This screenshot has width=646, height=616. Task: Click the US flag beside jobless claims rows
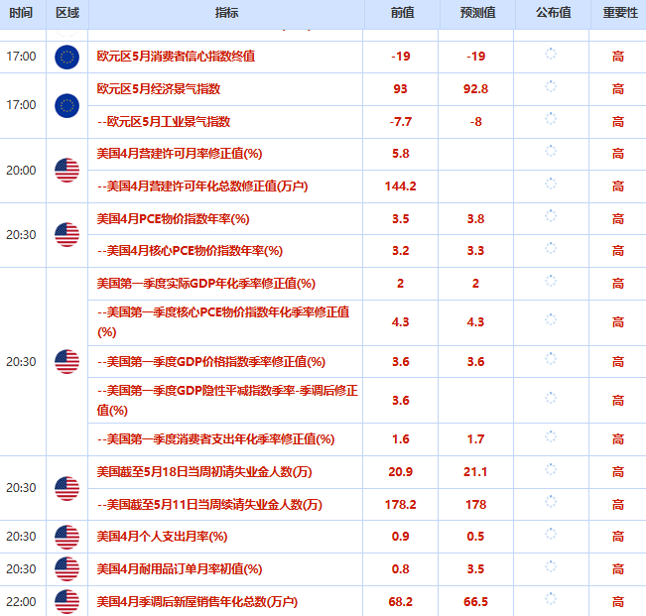coord(66,488)
